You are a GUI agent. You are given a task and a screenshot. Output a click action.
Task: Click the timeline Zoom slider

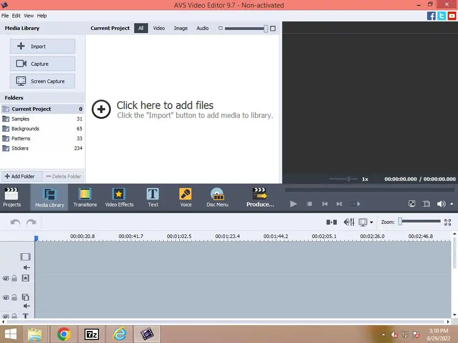coord(420,222)
